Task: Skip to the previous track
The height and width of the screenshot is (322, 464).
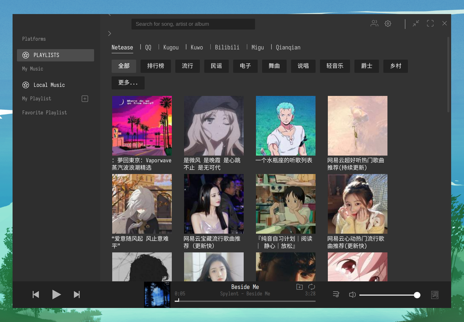Action: (36, 295)
